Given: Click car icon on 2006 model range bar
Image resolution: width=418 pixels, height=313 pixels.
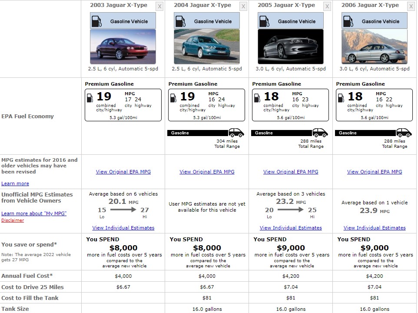Looking at the screenshot, I should 404,133.
